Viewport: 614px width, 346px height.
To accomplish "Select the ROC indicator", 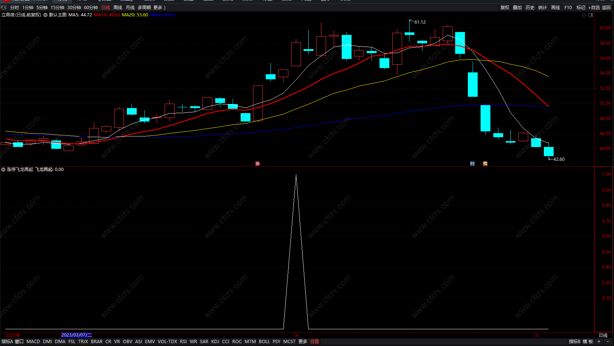I will [237, 342].
